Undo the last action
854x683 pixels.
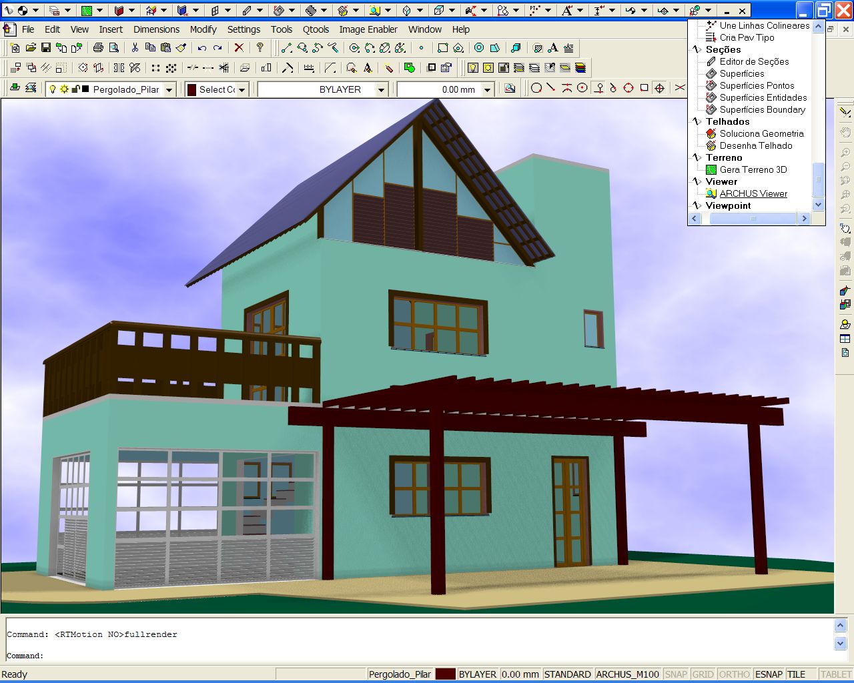(x=202, y=48)
